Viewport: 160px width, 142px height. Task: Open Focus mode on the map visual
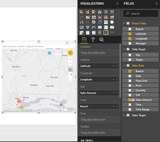67,43
